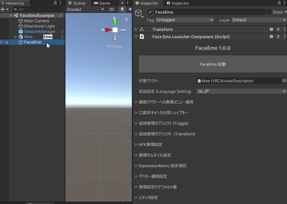Click the FaceEmo 起動 launch button
The width and height of the screenshot is (287, 204).
(213, 64)
